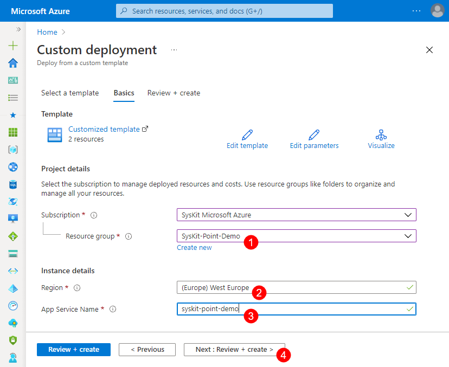Click the Monitor icon in the sidebar
Screen dimensions: 449x367
coord(12,306)
